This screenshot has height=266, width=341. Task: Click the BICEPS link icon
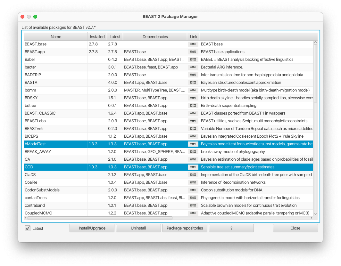point(193,136)
